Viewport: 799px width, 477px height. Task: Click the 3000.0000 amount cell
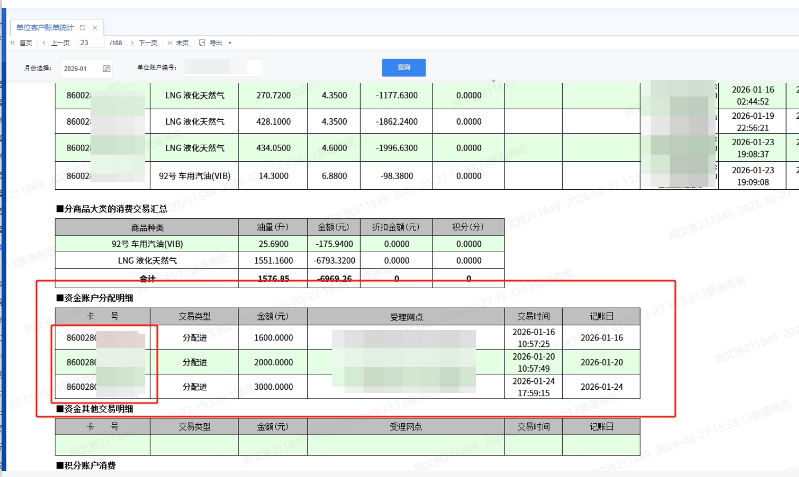click(273, 387)
